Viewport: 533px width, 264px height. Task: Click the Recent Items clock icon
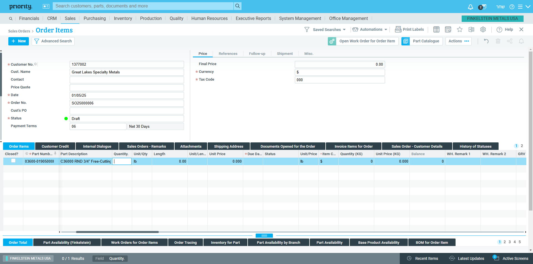click(x=409, y=258)
